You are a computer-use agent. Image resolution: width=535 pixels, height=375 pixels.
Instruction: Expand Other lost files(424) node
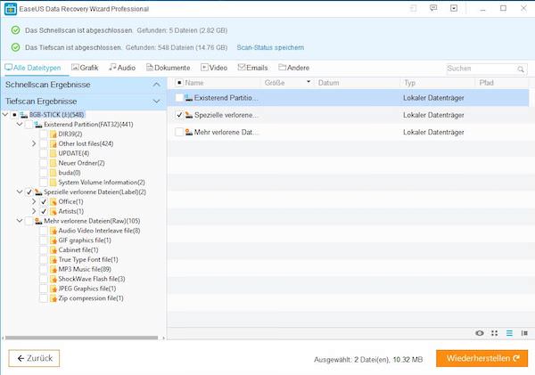coord(34,143)
